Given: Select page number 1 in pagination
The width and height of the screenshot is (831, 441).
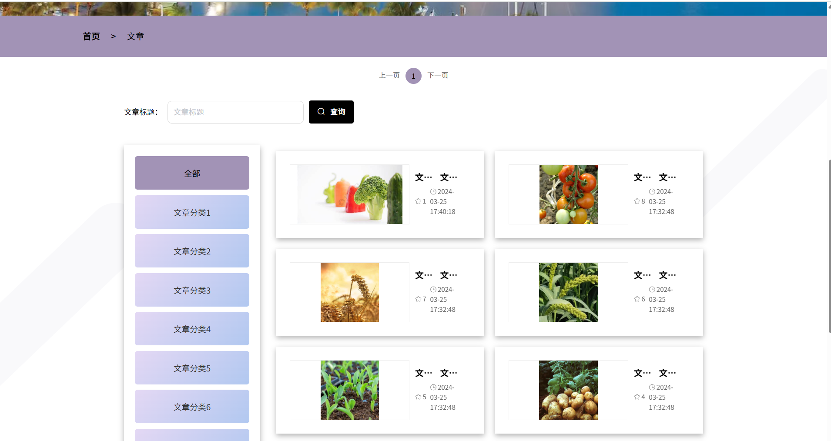Looking at the screenshot, I should pos(413,76).
